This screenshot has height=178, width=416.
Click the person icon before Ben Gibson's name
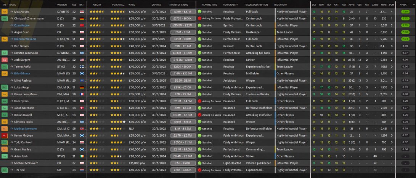click(12, 46)
